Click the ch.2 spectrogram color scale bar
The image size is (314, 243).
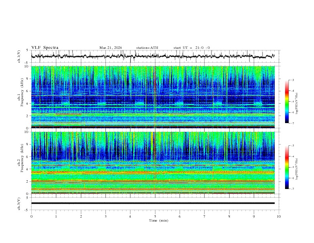click(x=287, y=167)
